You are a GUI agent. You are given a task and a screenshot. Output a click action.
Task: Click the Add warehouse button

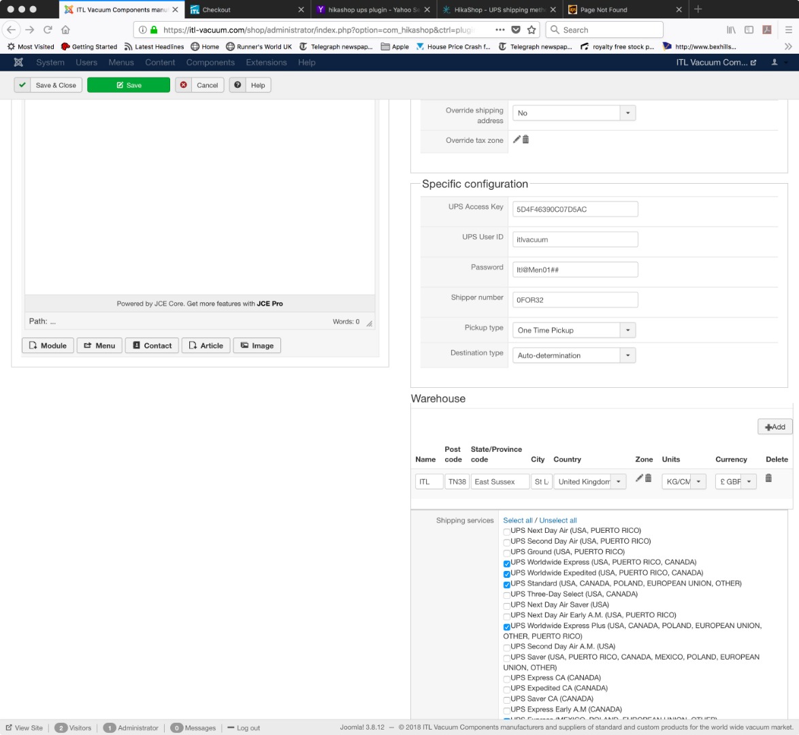tap(775, 427)
